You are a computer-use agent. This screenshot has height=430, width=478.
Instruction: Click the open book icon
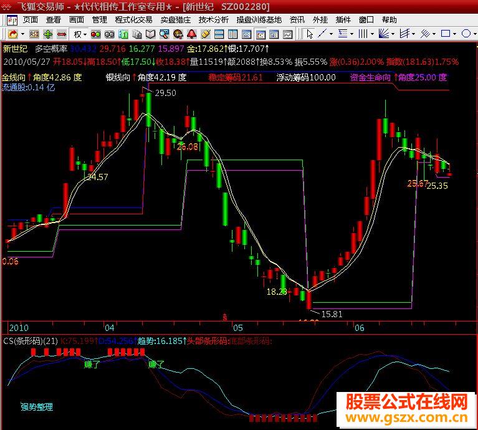(150, 34)
